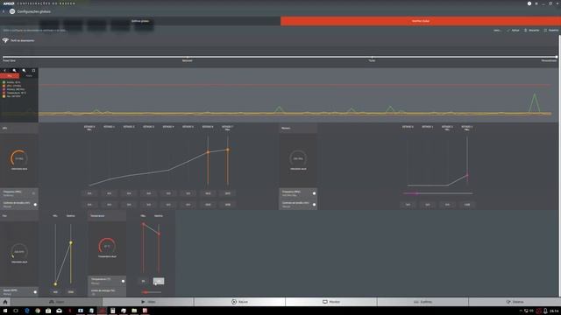Click the last memory state voltage field
The width and height of the screenshot is (561, 315).
point(467,205)
